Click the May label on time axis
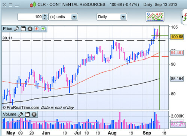Viewport: 187px width, 136px height. (11, 133)
